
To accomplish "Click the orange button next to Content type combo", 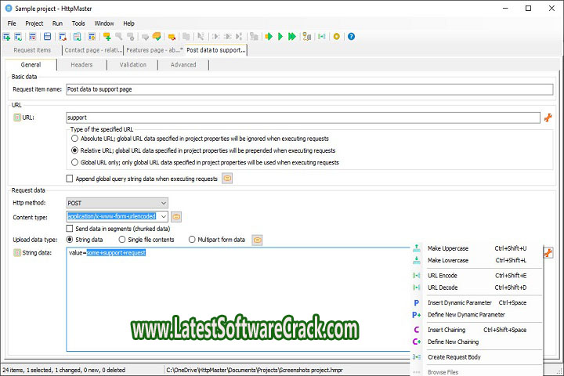I will [x=176, y=217].
